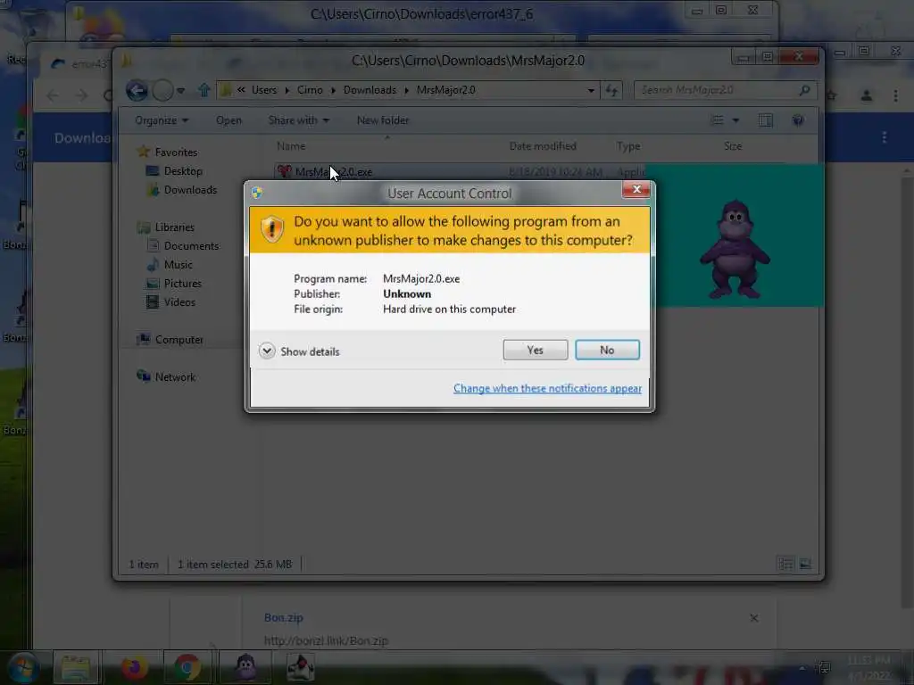914x685 pixels.
Task: Refresh the MrsMajor2.0 folder view
Action: click(611, 90)
